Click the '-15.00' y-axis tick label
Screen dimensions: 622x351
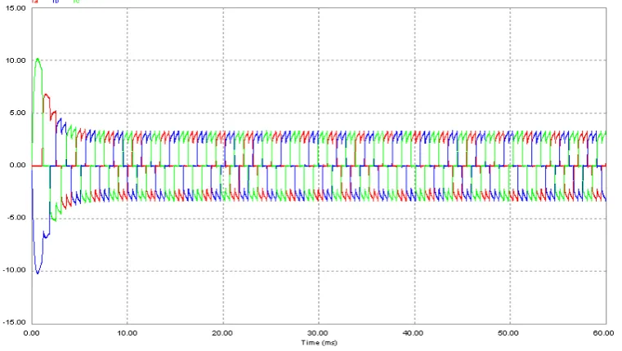(14, 322)
